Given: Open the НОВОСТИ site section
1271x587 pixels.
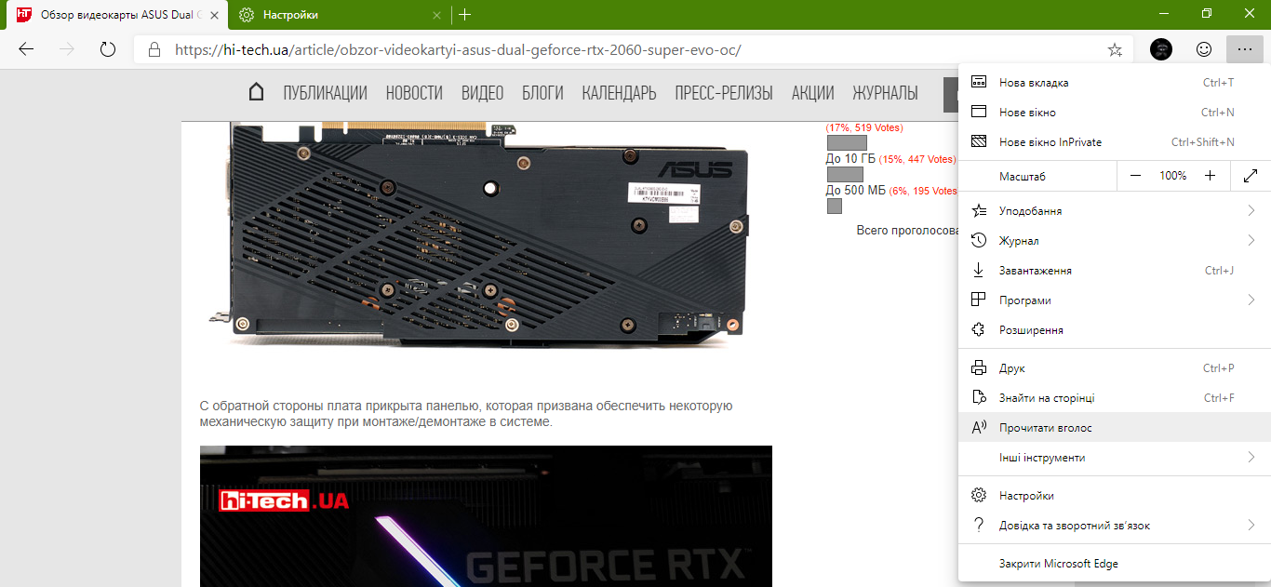Looking at the screenshot, I should coord(414,93).
